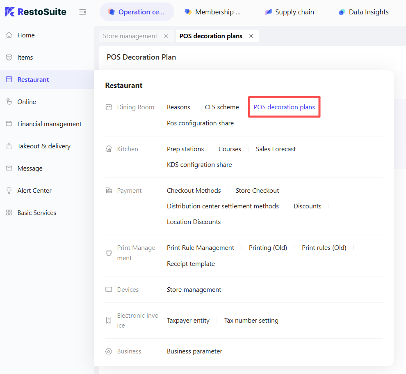Close the Store management tab

(166, 36)
